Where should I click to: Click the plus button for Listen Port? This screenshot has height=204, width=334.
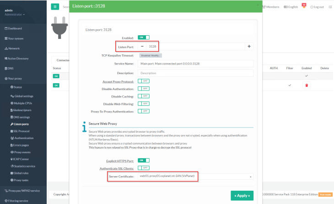coord(249,46)
